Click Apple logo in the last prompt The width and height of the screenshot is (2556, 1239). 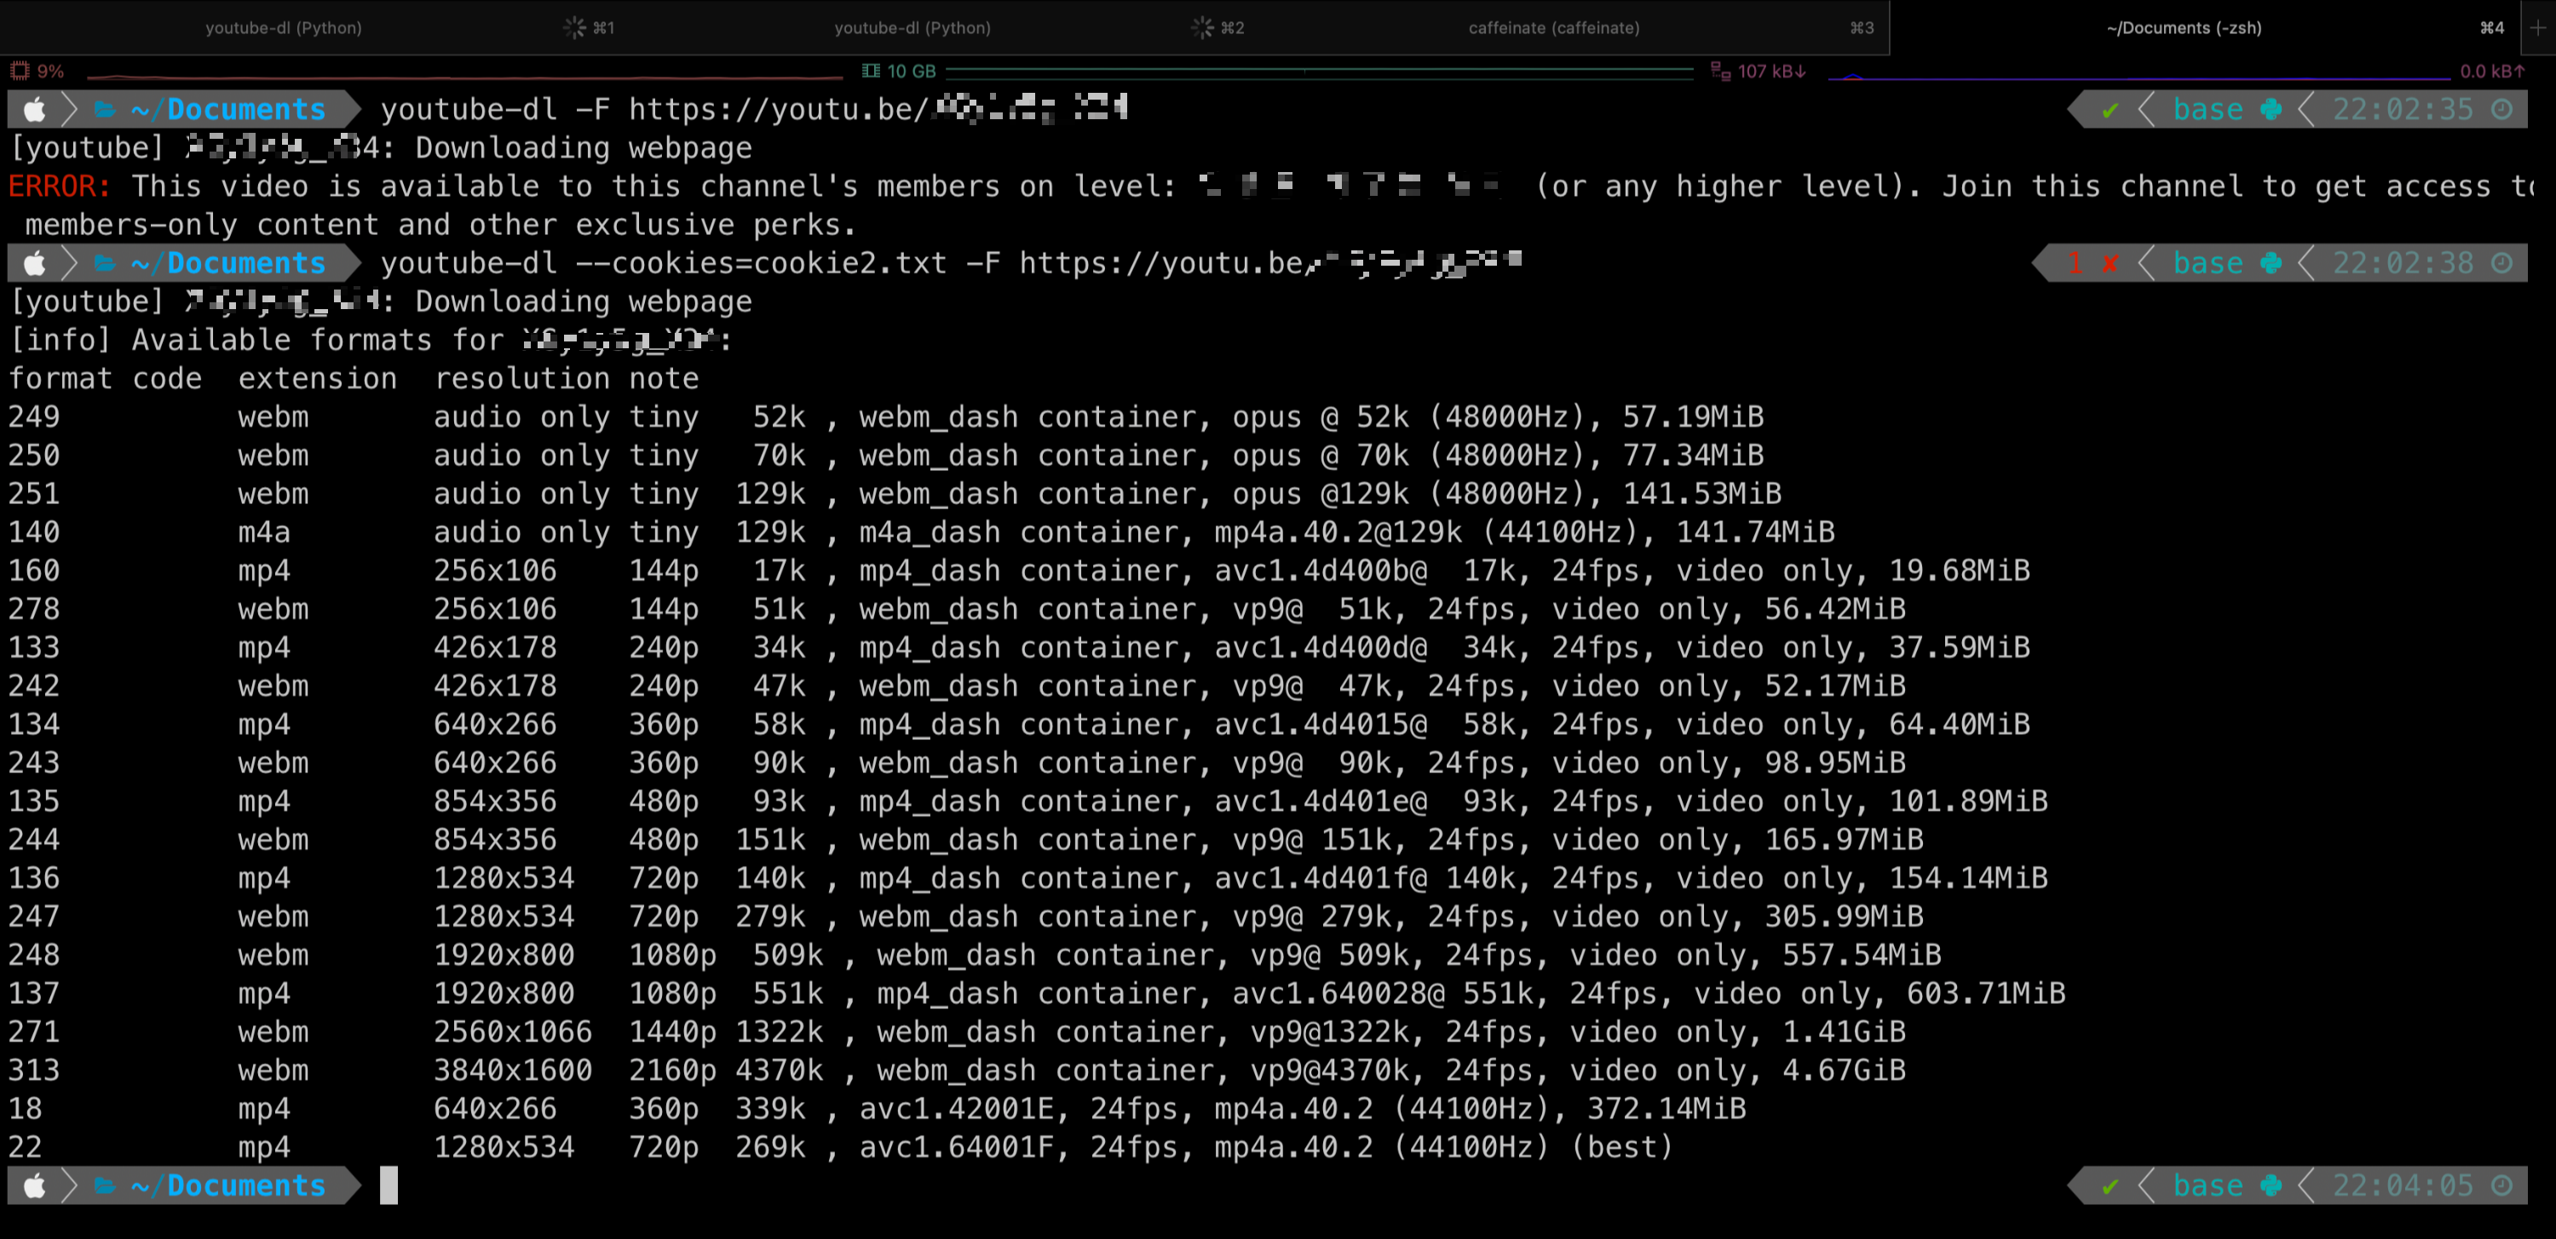click(35, 1185)
